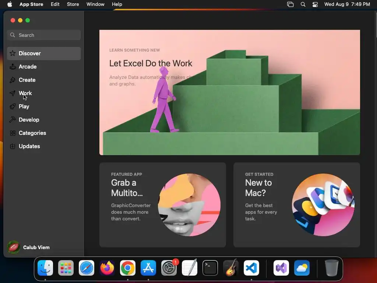377x283 pixels.
Task: Open the Calub Viem account profile
Action: 28,247
